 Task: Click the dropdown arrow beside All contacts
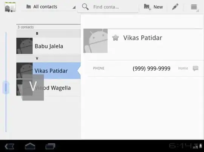pyautogui.click(x=74, y=8)
